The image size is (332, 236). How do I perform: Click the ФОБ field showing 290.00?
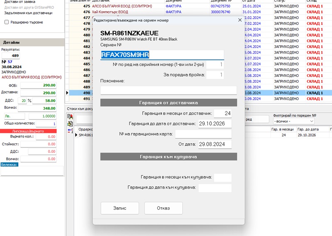click(x=38, y=85)
